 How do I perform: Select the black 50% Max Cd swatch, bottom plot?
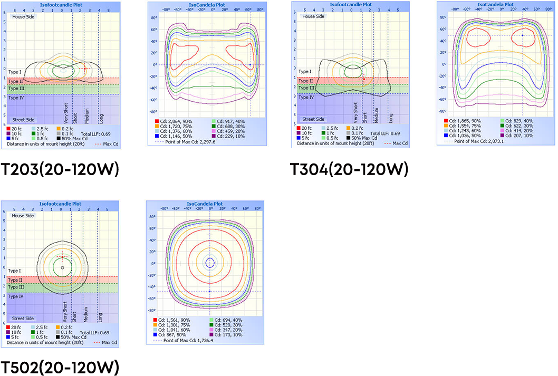[59, 337]
